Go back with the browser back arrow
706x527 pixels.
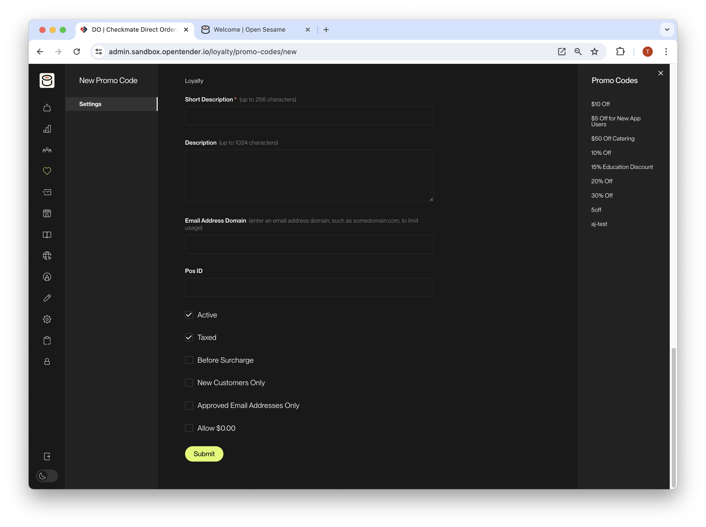coord(40,52)
